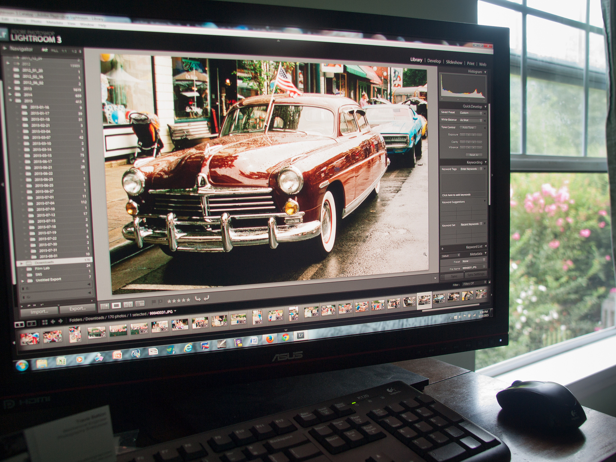Collapse the Quick Develop panel
This screenshot has height=462, width=616.
point(485,107)
